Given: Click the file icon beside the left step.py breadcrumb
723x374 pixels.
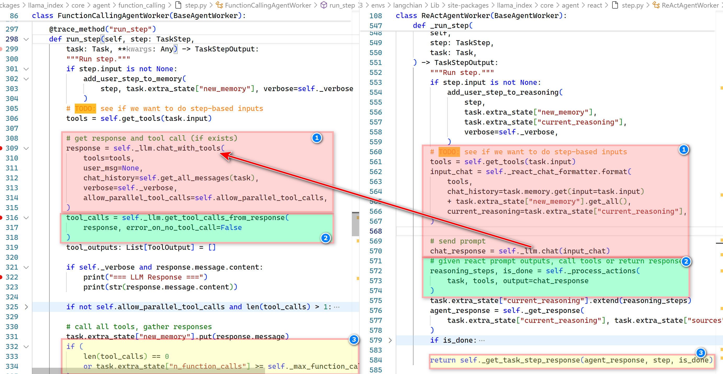Looking at the screenshot, I should tap(178, 5).
